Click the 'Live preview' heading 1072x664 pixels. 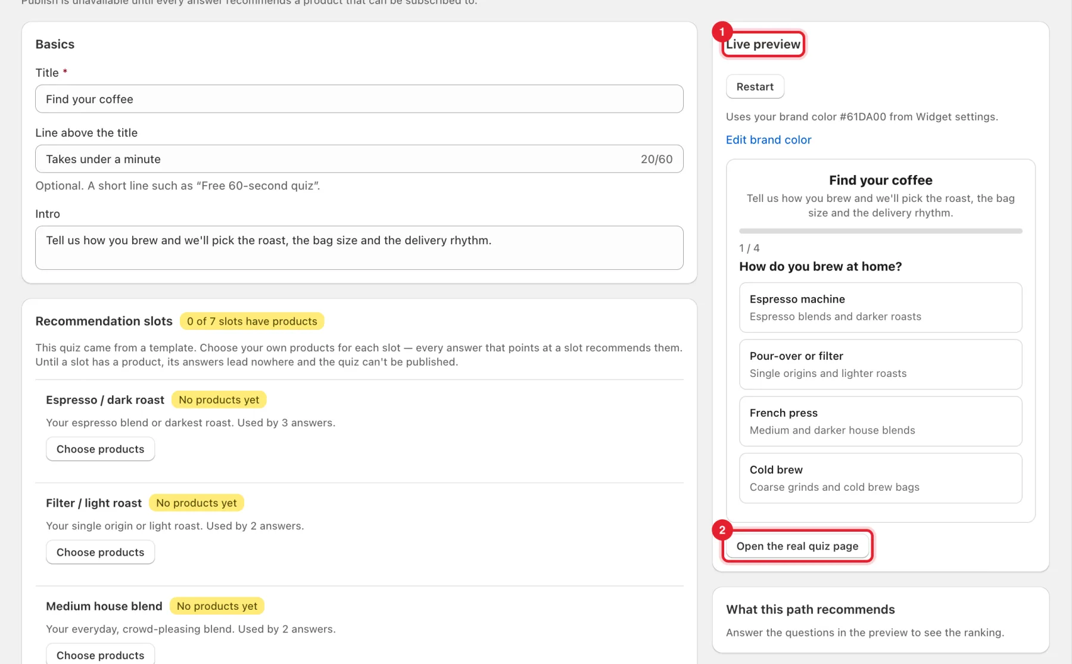(763, 44)
